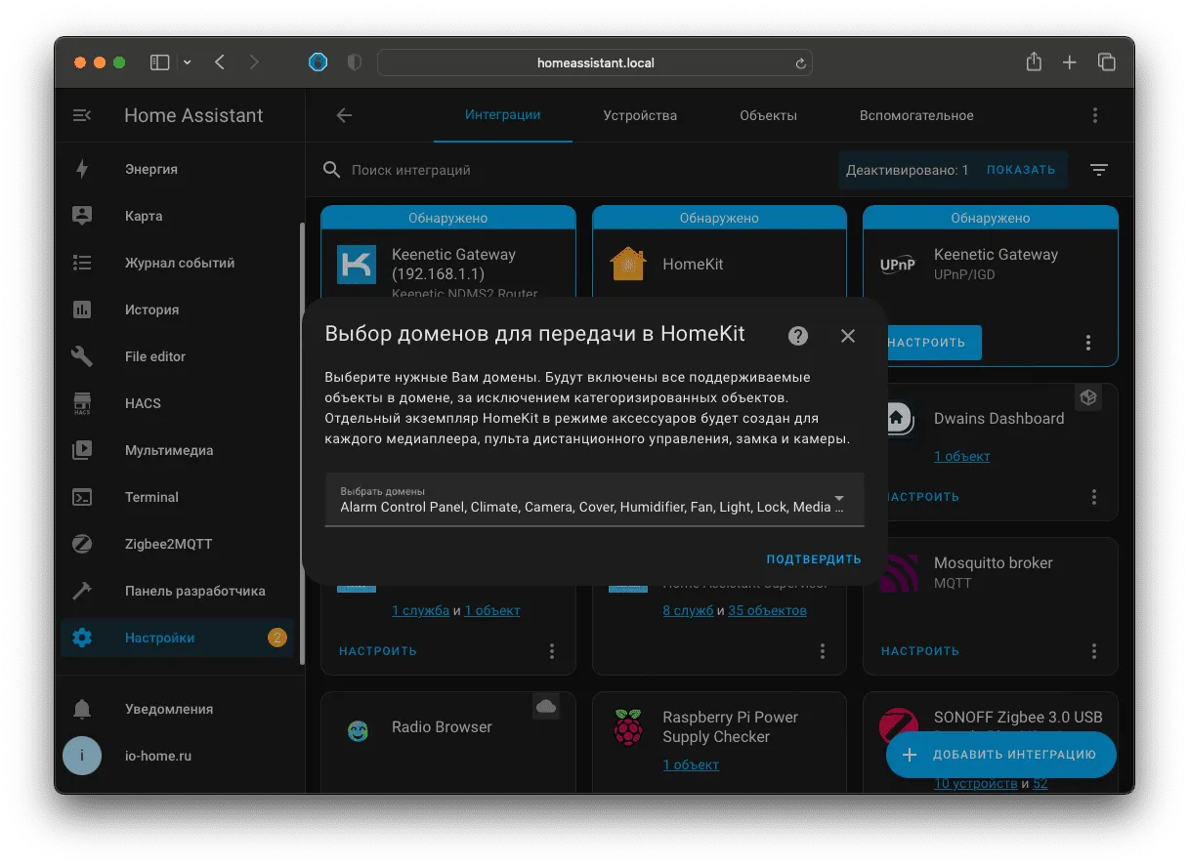Collapse the Home Assistant sidebar menu

[x=82, y=115]
